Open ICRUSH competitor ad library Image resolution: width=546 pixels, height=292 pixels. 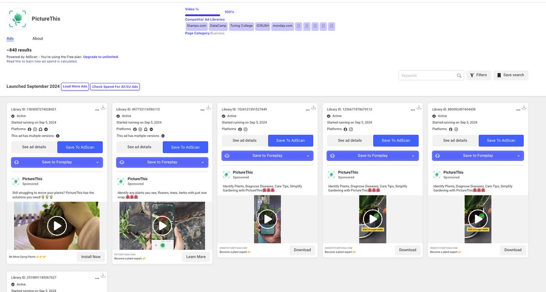[x=263, y=26]
